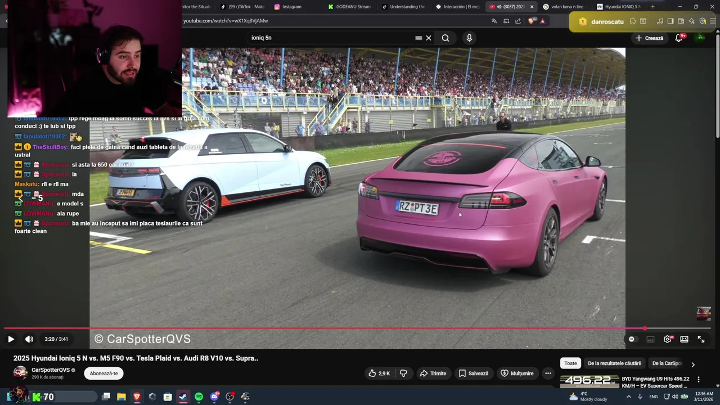Open OBS Studio from taskbar
720x405 pixels.
coord(229,397)
